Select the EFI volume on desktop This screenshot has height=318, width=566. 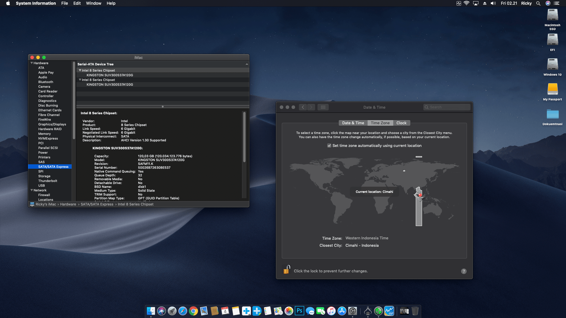click(552, 40)
